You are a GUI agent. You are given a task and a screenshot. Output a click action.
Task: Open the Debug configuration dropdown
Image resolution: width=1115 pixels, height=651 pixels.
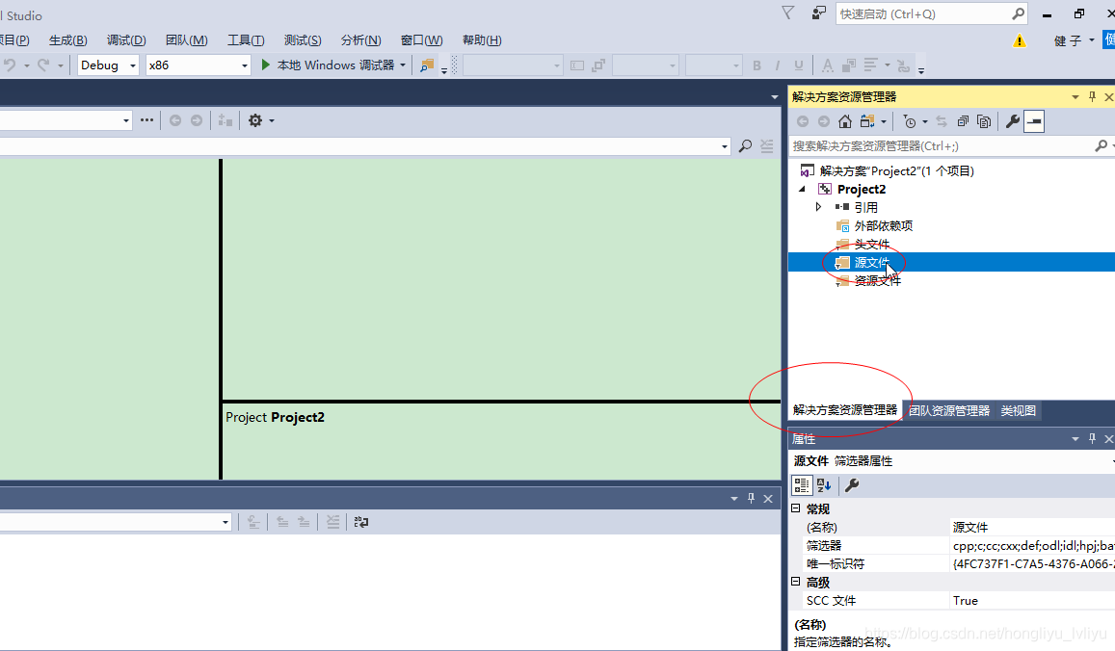coord(132,65)
